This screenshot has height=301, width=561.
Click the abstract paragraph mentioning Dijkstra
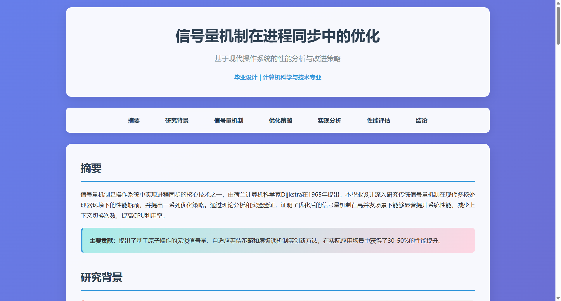[278, 205]
